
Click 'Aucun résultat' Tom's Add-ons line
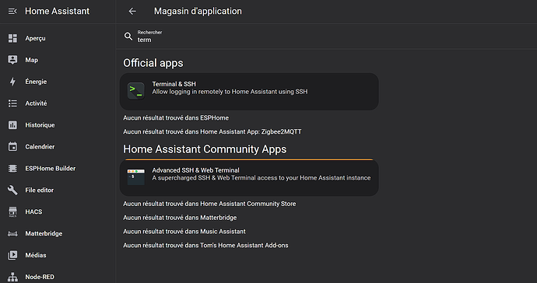point(205,246)
